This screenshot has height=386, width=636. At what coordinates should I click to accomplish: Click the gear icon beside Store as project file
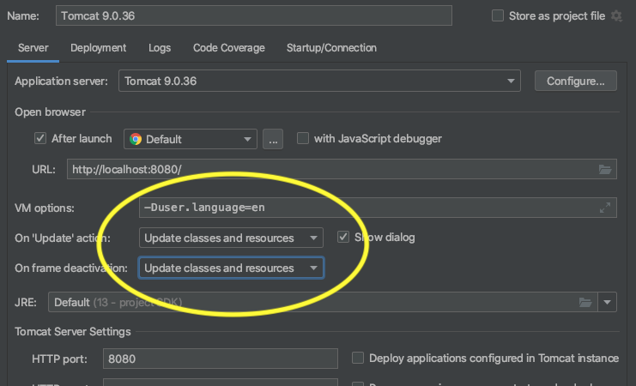coord(616,16)
